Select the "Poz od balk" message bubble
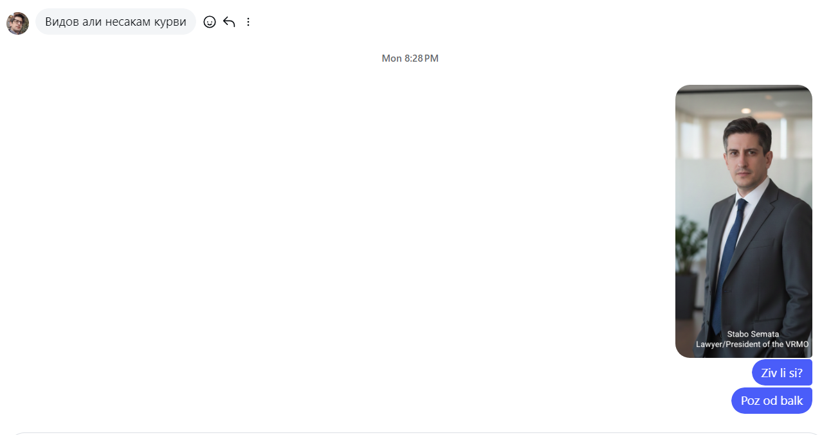 [772, 400]
